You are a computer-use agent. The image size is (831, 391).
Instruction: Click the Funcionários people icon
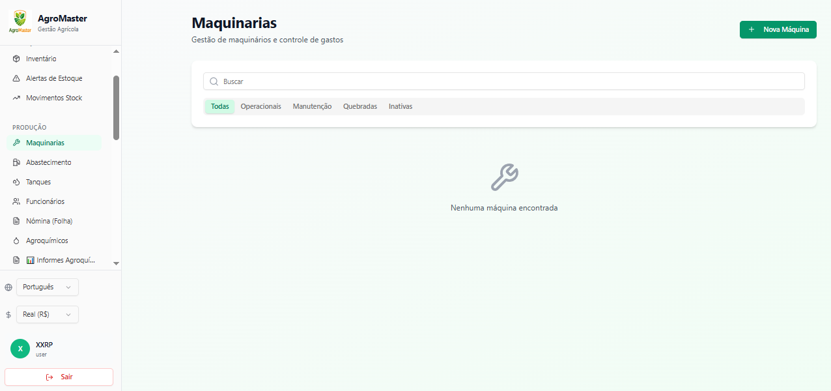point(16,201)
